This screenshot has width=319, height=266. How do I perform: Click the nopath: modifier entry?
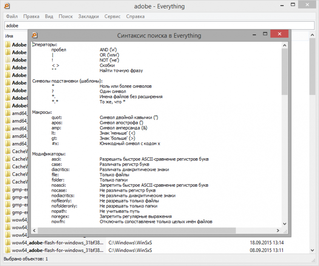(59, 211)
